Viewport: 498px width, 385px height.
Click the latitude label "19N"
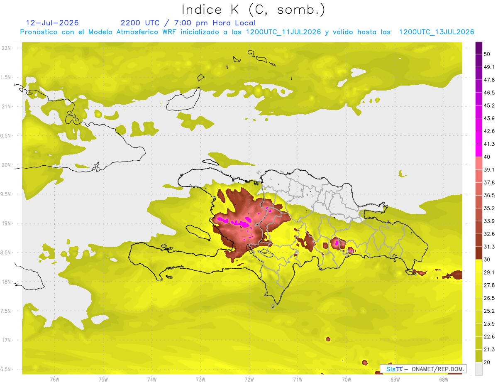7,223
